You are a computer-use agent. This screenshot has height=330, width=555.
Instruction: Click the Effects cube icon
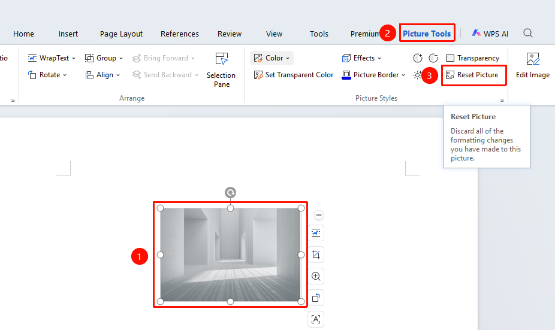click(x=346, y=58)
